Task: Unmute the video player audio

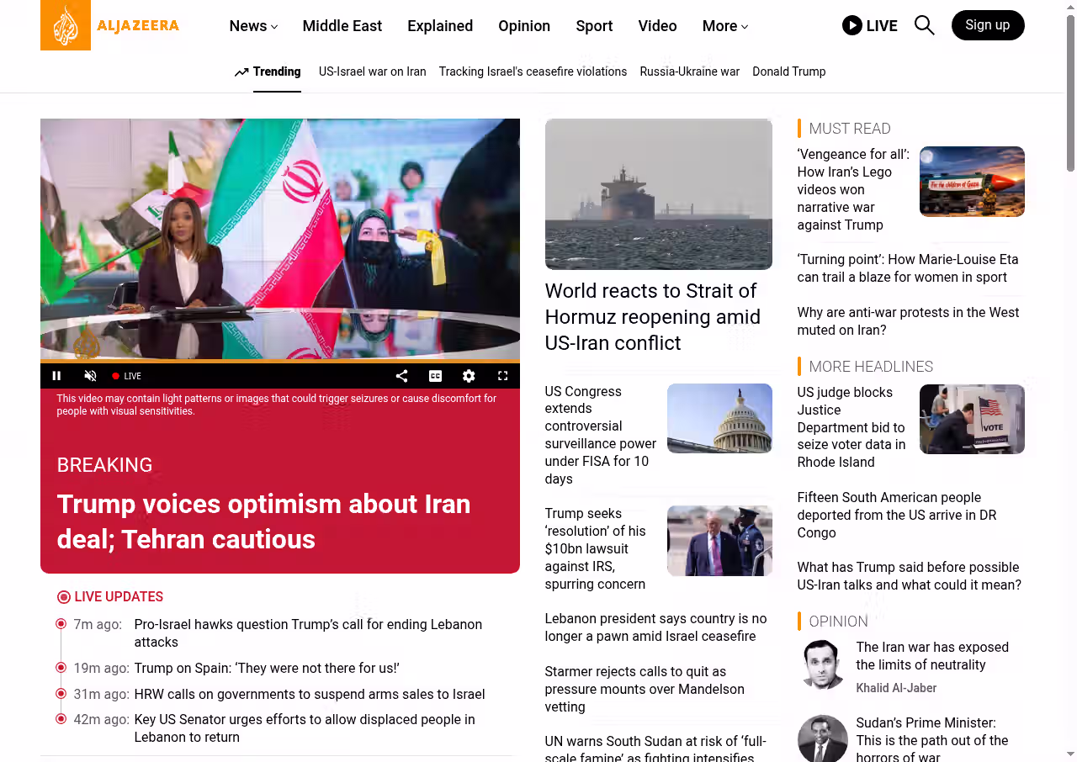Action: click(x=90, y=376)
